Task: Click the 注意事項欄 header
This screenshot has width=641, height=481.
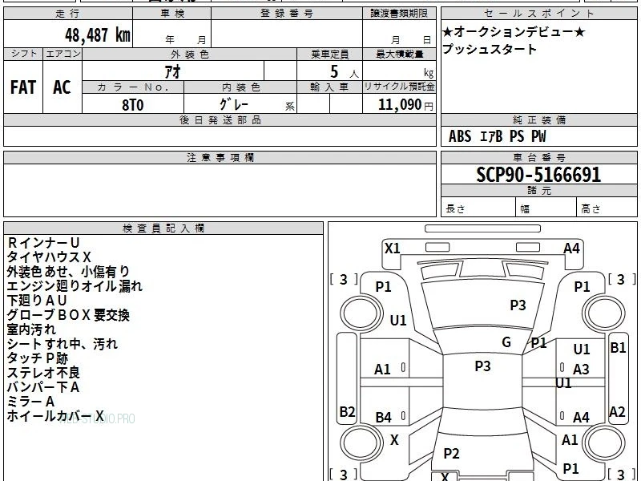Action: point(220,157)
